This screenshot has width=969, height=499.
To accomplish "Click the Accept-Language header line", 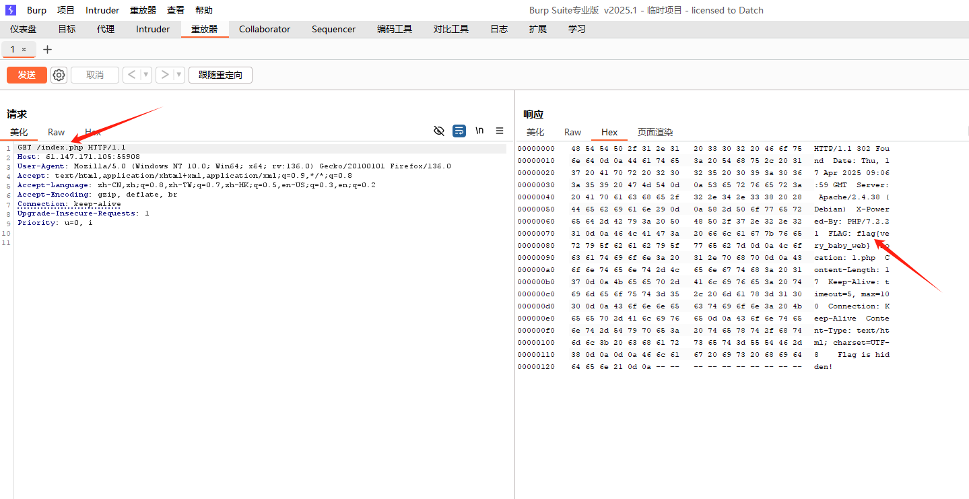I will click(x=197, y=185).
